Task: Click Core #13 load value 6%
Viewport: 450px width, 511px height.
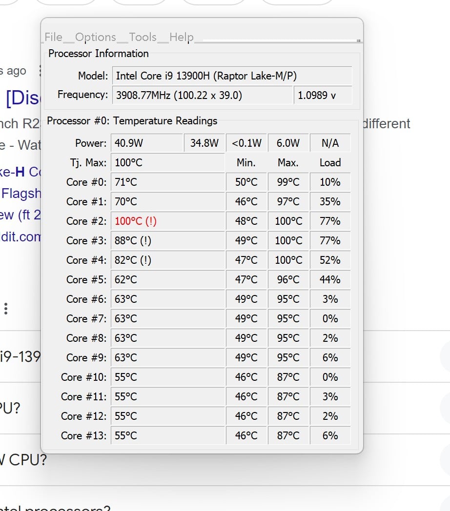Action: [x=330, y=436]
